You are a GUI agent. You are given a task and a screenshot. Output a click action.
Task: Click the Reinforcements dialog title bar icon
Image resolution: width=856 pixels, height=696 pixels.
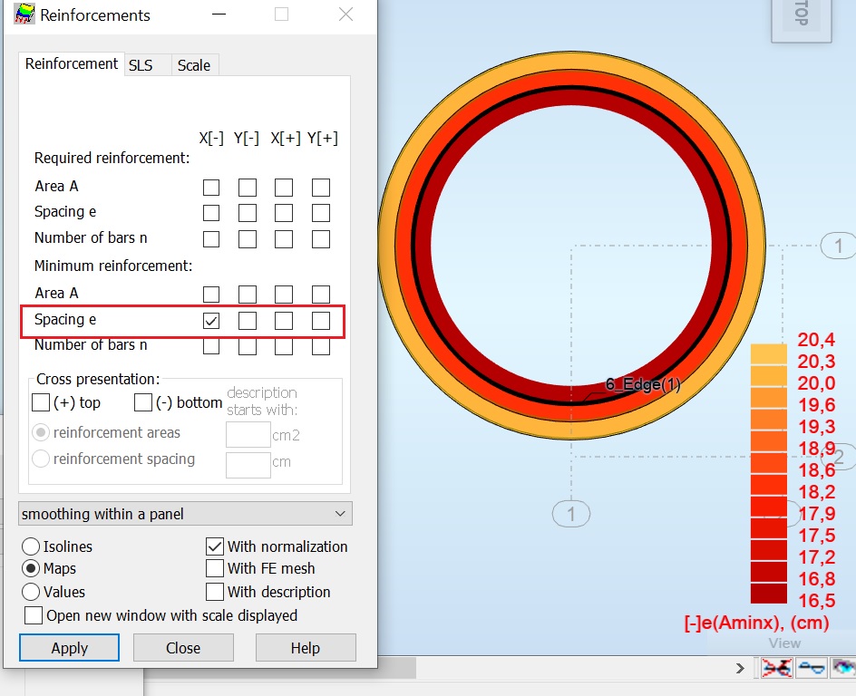pyautogui.click(x=25, y=14)
